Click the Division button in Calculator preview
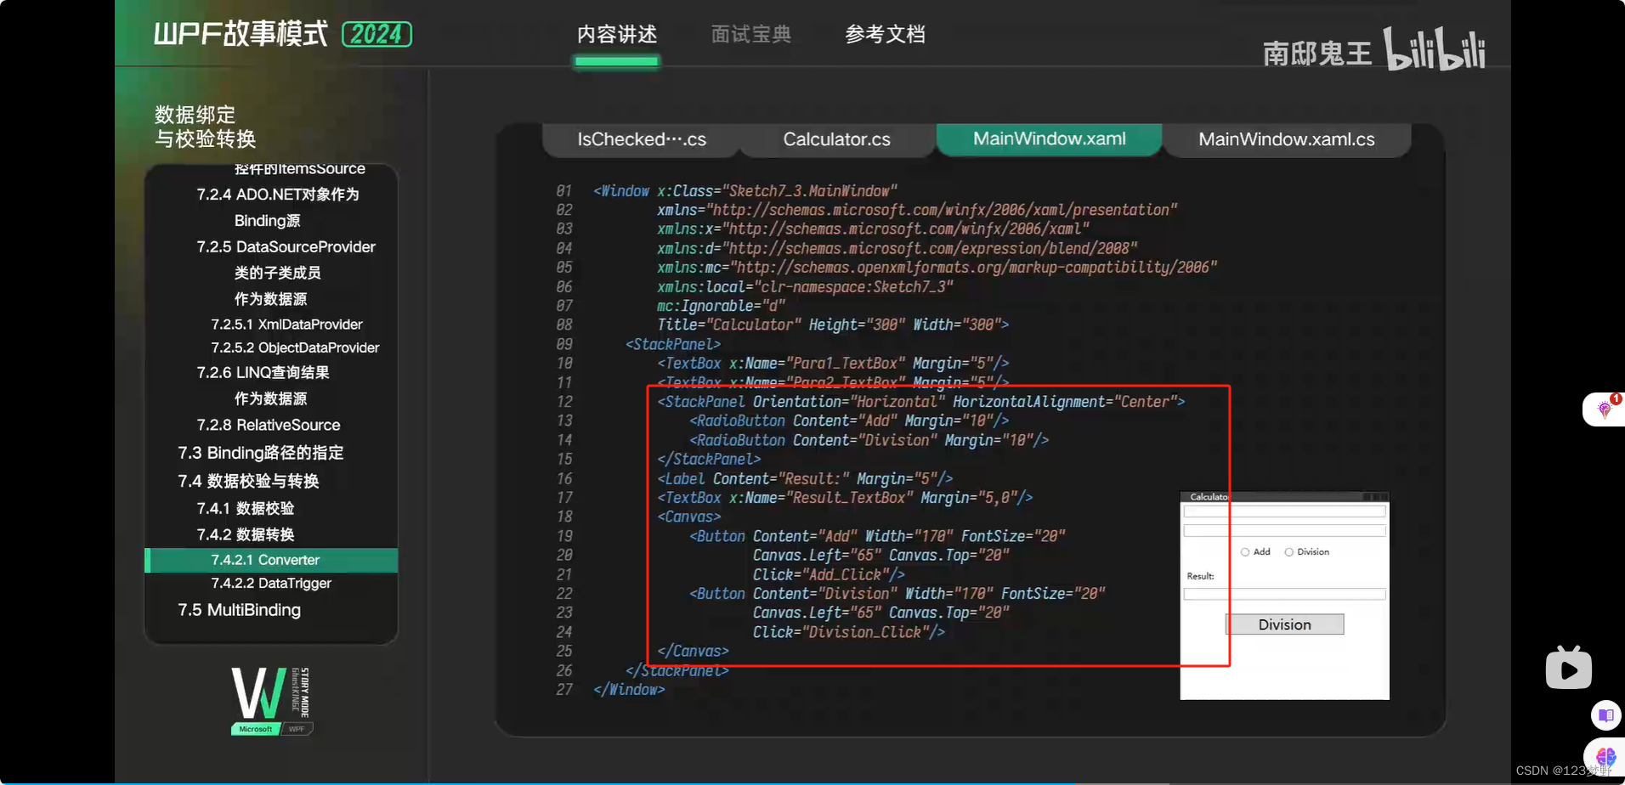The width and height of the screenshot is (1625, 785). coord(1284,624)
